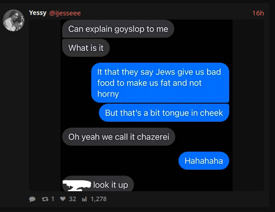Open Yessy's profile picture avatar
Screen dimensions: 275x212
pos(14,20)
